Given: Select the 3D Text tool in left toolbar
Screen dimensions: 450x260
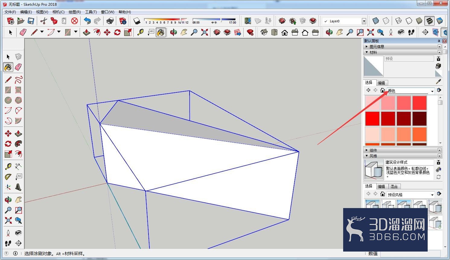Looking at the screenshot, I should [18, 187].
